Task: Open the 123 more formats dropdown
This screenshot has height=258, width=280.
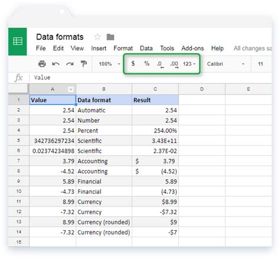Action: (189, 64)
